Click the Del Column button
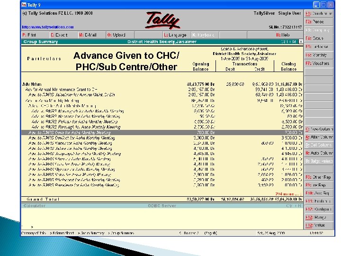The height and width of the screenshot is (256, 341). tap(319, 145)
